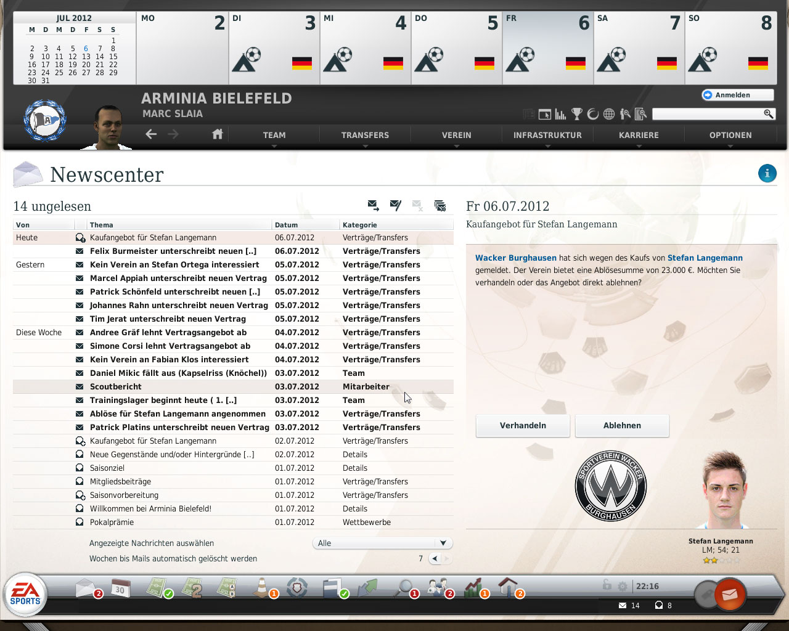789x631 pixels.
Task: Click the blue info icon
Action: coord(767,173)
